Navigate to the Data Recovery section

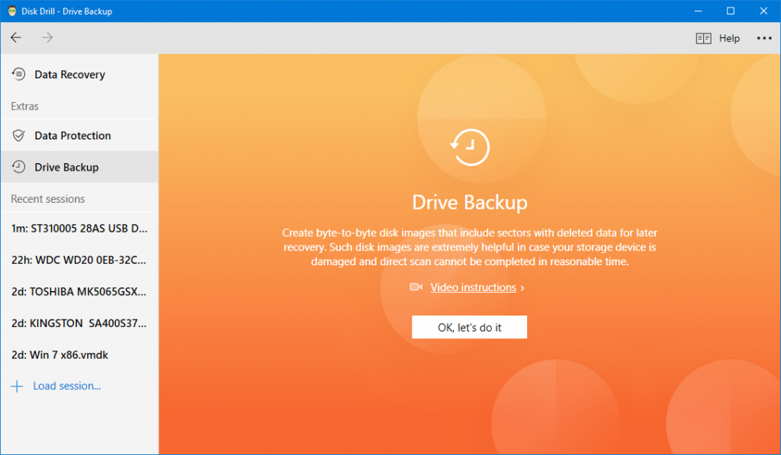pyautogui.click(x=70, y=74)
